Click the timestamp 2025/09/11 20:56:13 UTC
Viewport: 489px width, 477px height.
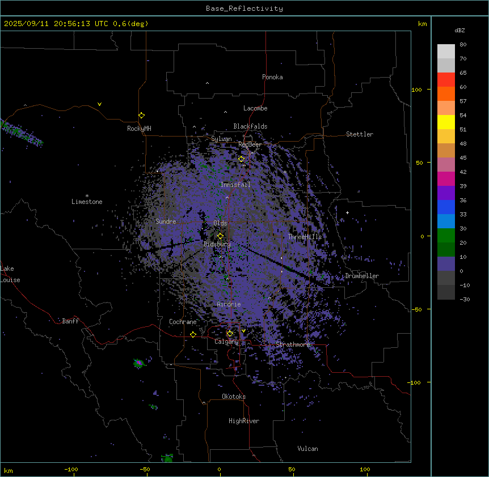point(56,24)
